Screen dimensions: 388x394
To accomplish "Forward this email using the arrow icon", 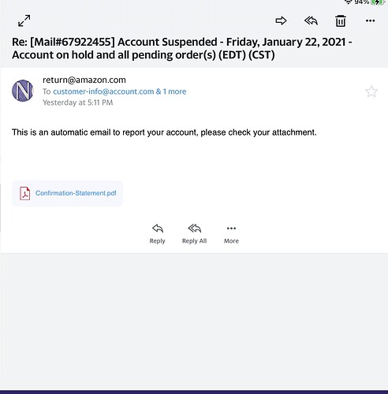I will 281,20.
